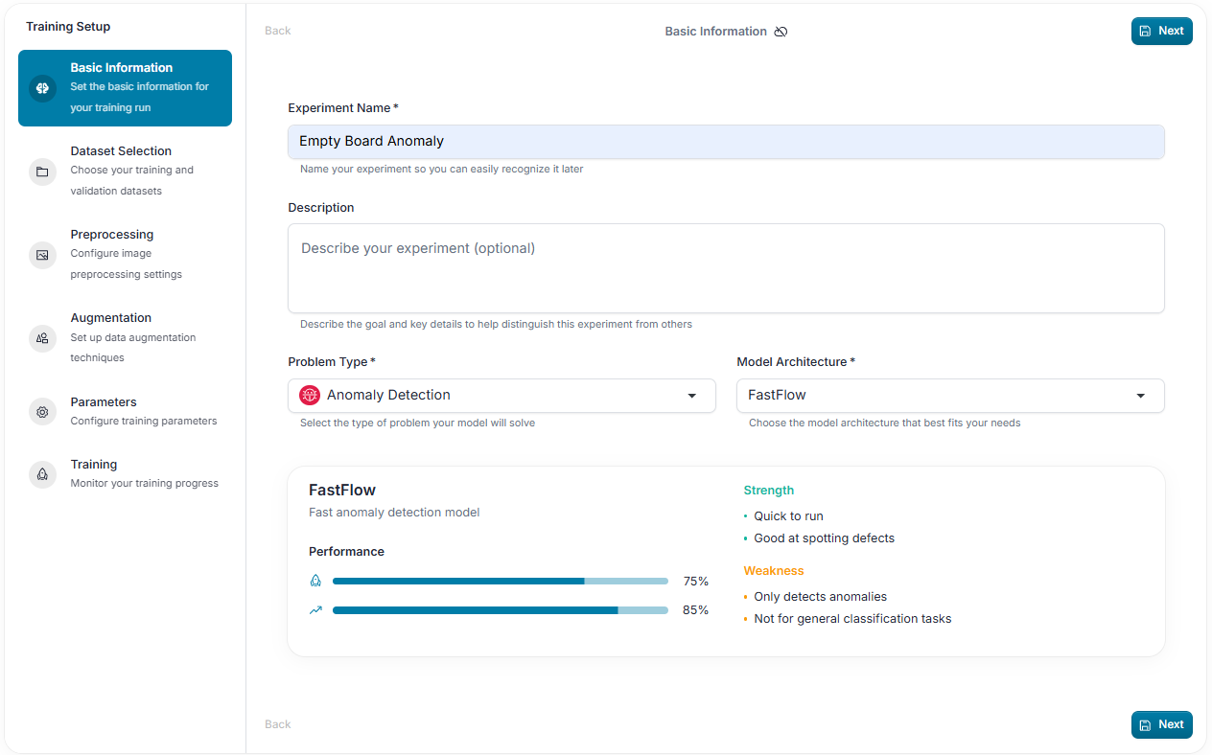Open the Augmentation step in sidebar
Screen dimensions: 1212x755
coord(125,337)
